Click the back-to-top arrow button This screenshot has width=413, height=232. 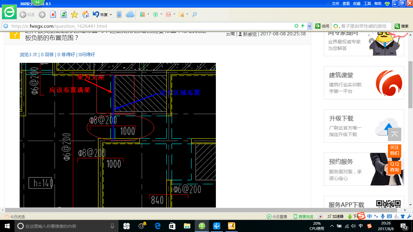pos(395,134)
